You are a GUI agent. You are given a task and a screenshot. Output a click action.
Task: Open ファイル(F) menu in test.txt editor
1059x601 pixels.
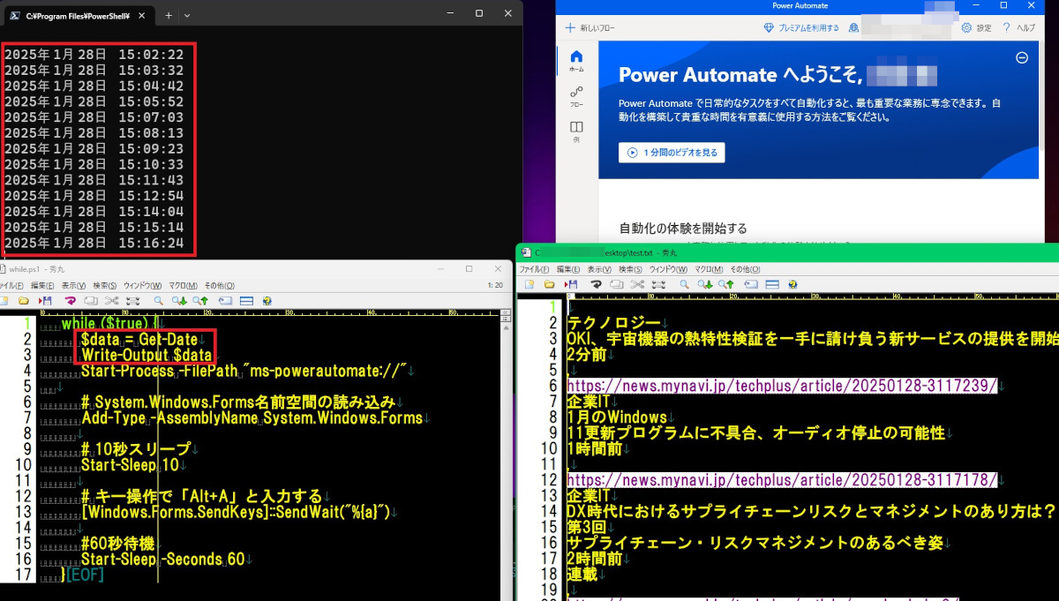pyautogui.click(x=533, y=269)
